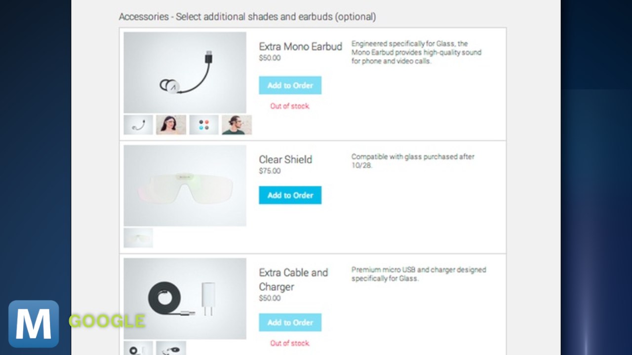Viewport: 632px width, 355px height.
Task: Open the large Cable and Charger image
Action: coord(185,299)
